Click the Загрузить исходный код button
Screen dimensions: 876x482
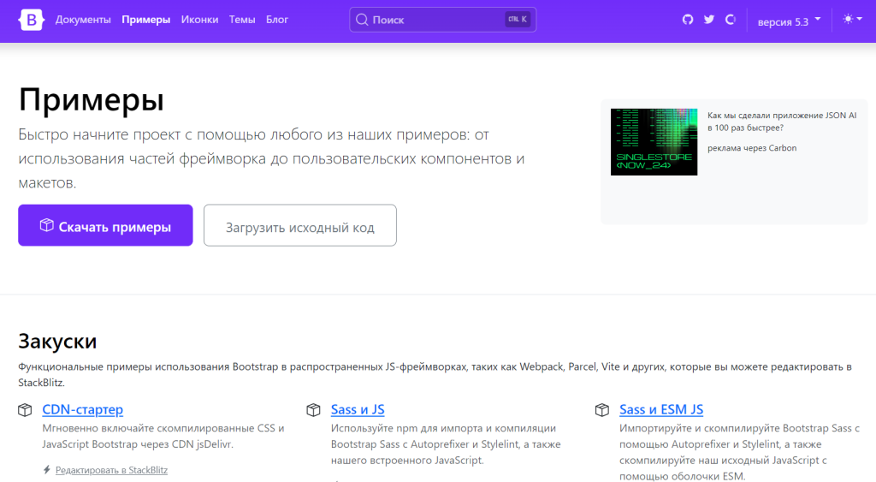300,225
